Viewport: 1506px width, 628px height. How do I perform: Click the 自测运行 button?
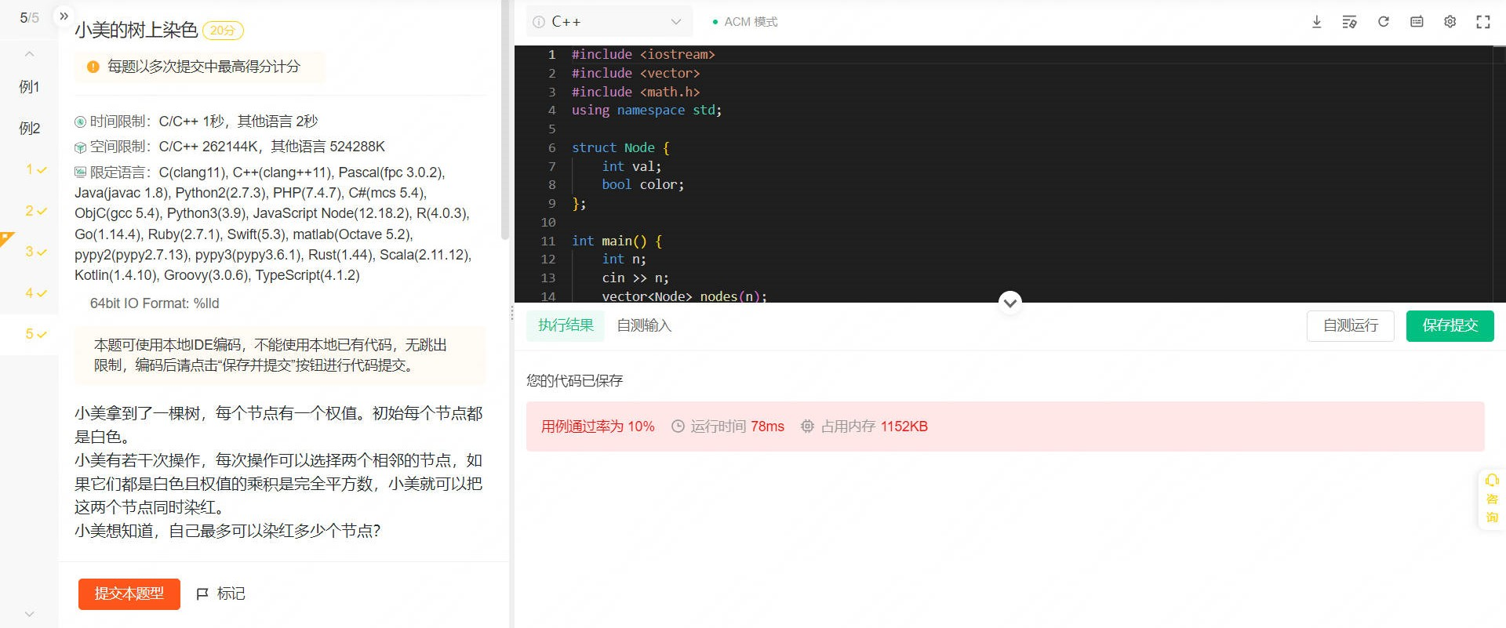pyautogui.click(x=1350, y=325)
